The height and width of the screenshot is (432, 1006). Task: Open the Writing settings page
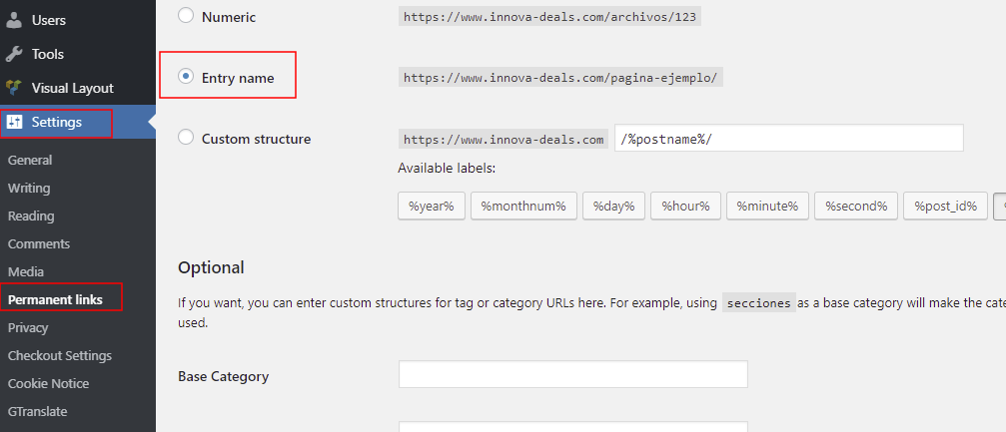pos(29,188)
